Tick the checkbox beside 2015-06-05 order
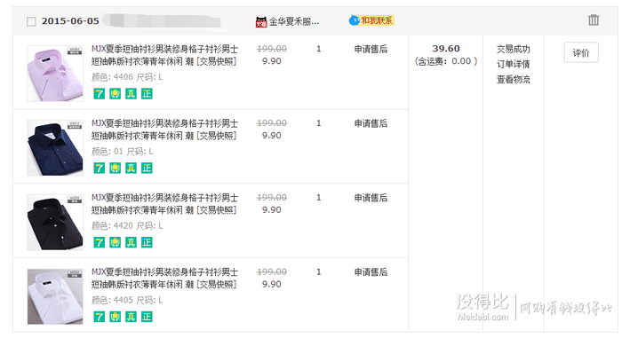This screenshot has height=338, width=622. [x=31, y=21]
